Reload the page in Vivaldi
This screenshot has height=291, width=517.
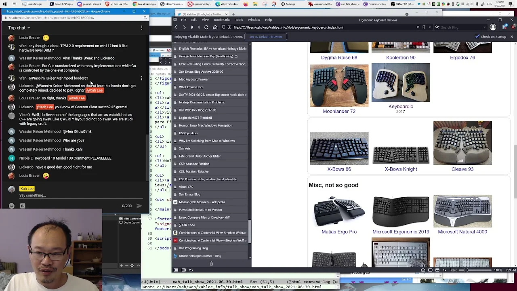tap(206, 27)
